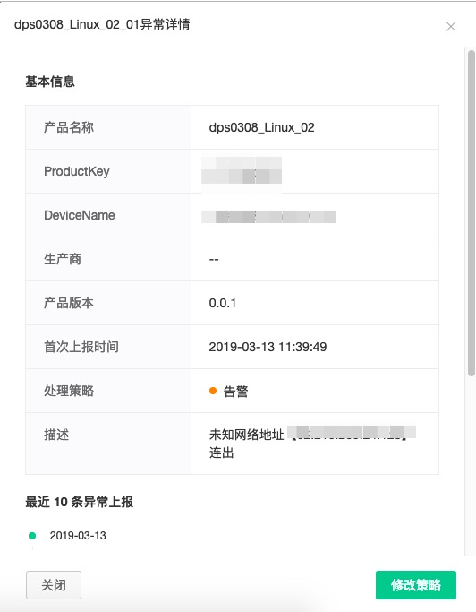Image resolution: width=476 pixels, height=612 pixels.
Task: Click the blurred DeviceName value
Action: coord(268,217)
